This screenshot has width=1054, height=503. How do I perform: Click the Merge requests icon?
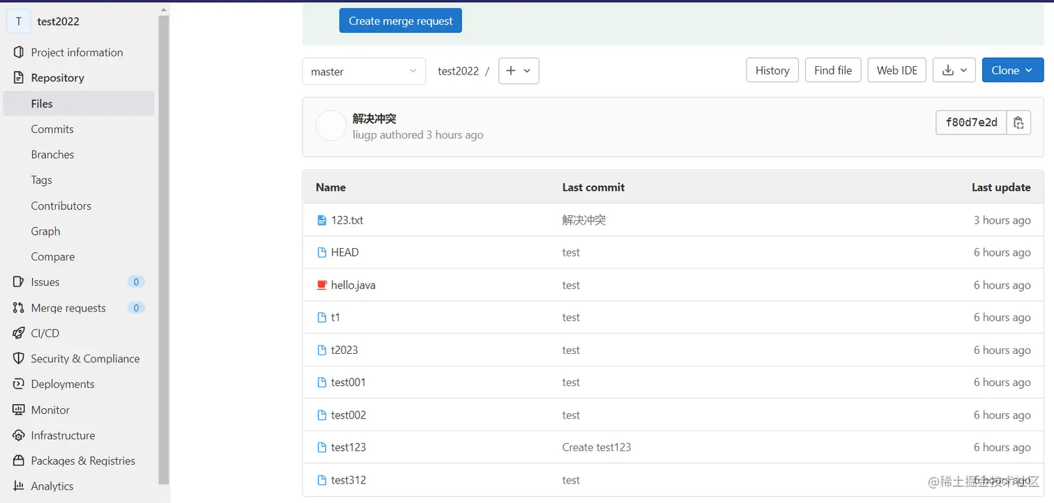[19, 308]
